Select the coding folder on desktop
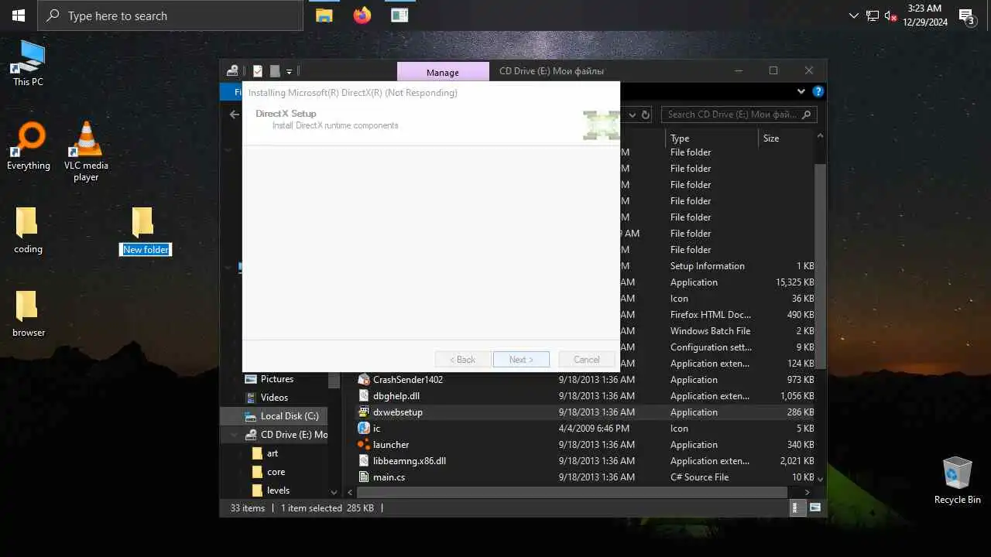991x557 pixels. click(28, 230)
